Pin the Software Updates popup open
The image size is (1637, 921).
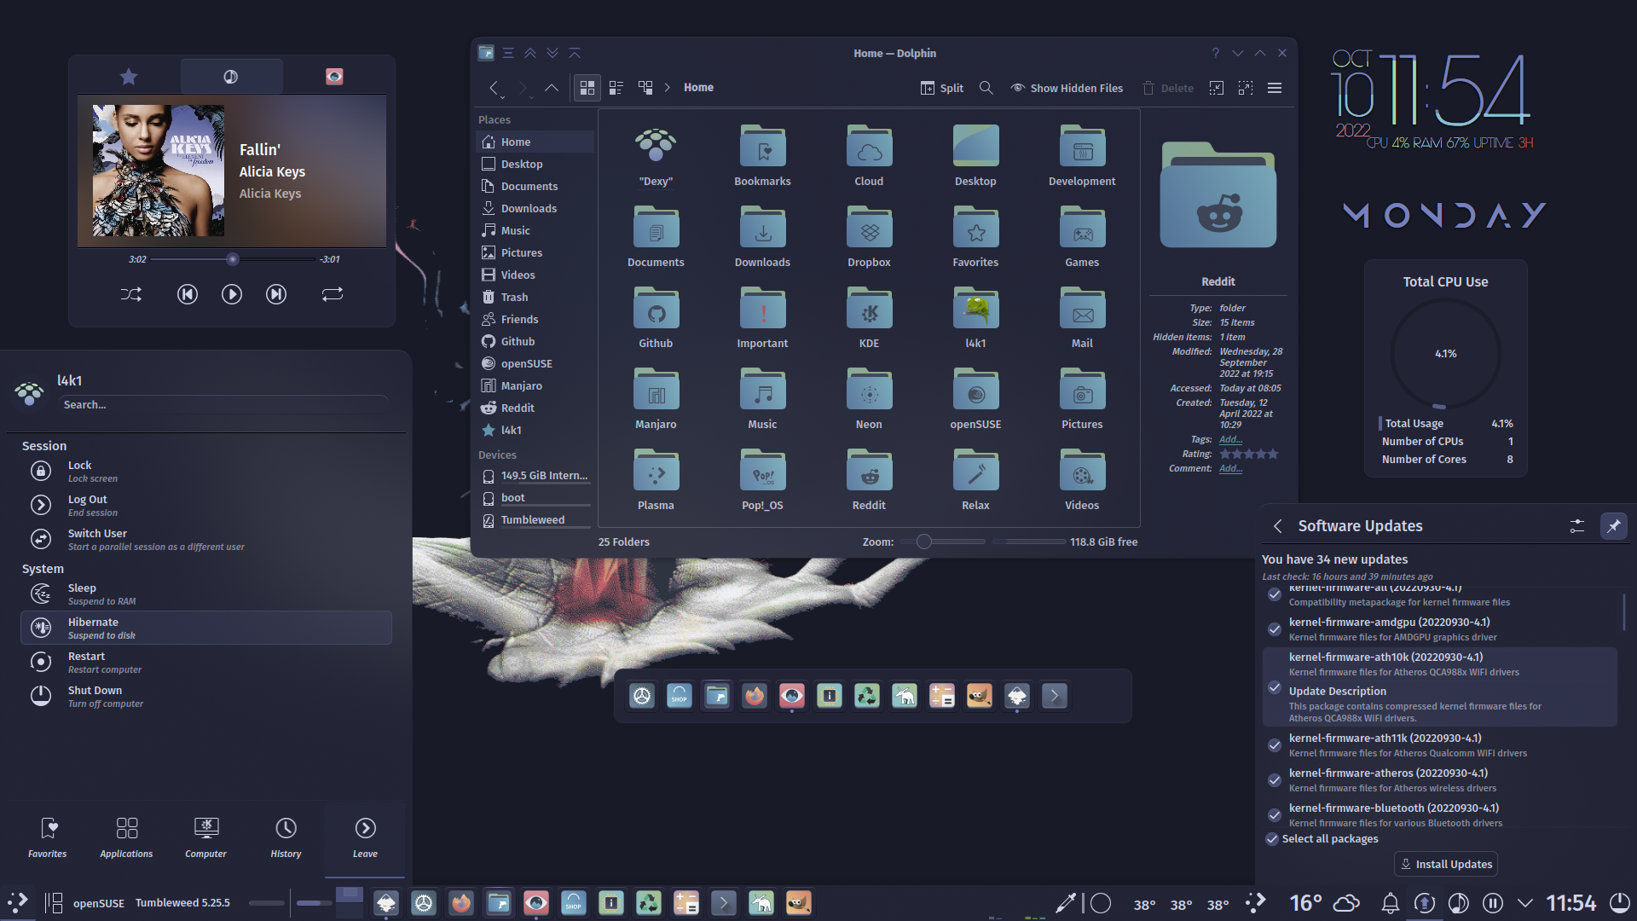[x=1613, y=526]
